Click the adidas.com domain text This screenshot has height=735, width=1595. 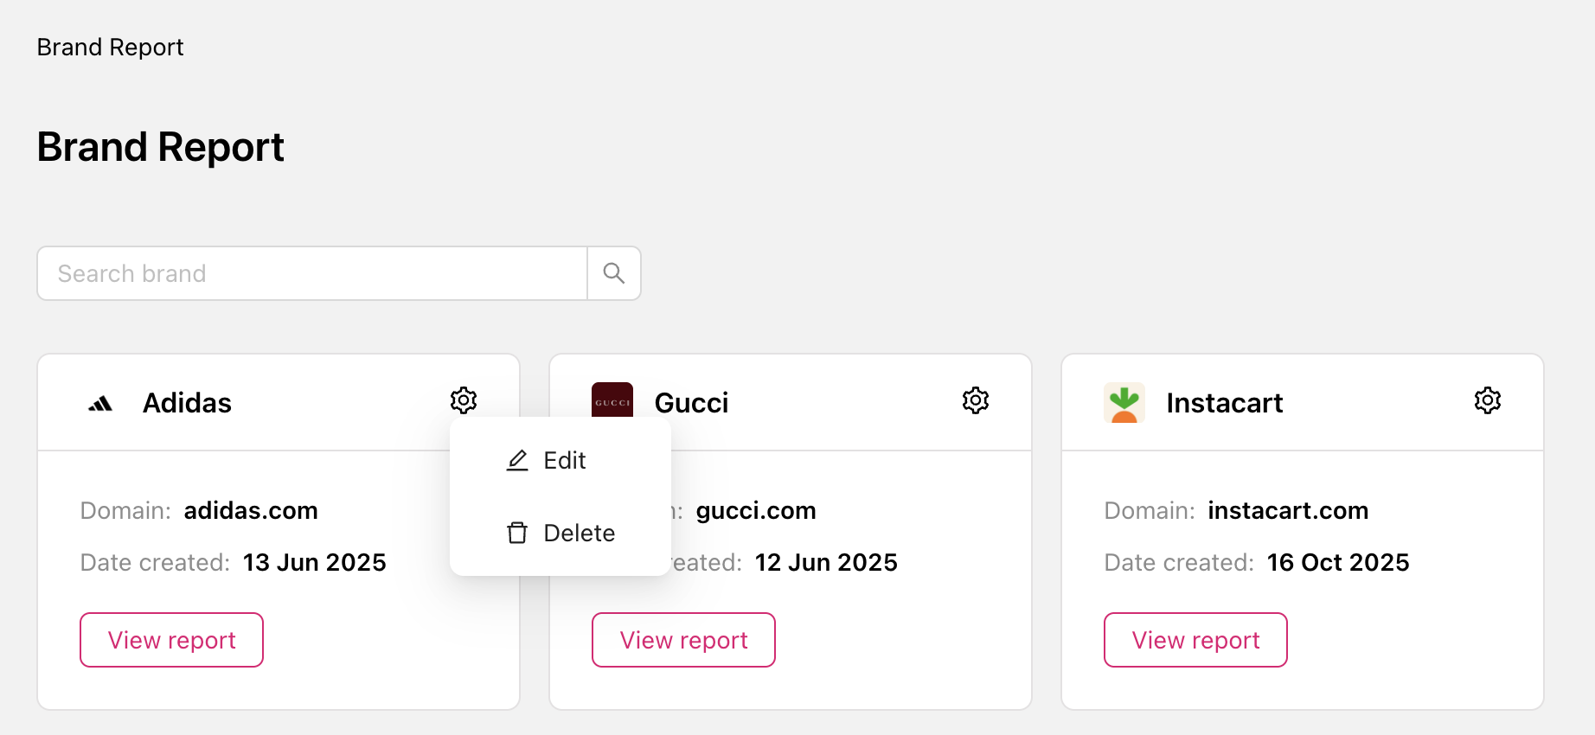251,510
